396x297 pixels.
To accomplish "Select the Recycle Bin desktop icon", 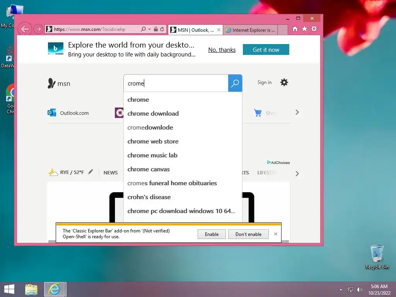I will click(377, 257).
